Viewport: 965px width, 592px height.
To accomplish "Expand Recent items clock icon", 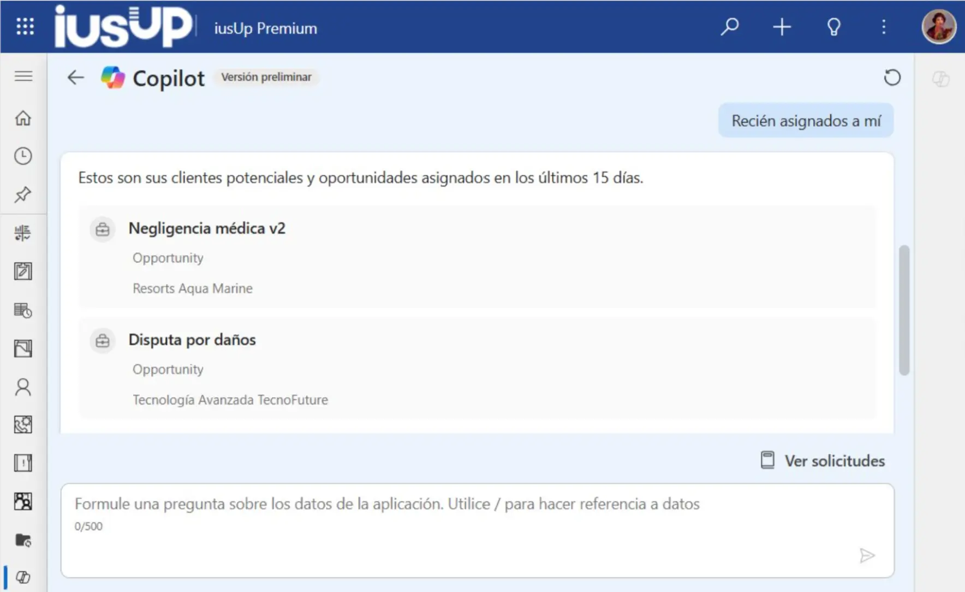I will click(x=23, y=156).
